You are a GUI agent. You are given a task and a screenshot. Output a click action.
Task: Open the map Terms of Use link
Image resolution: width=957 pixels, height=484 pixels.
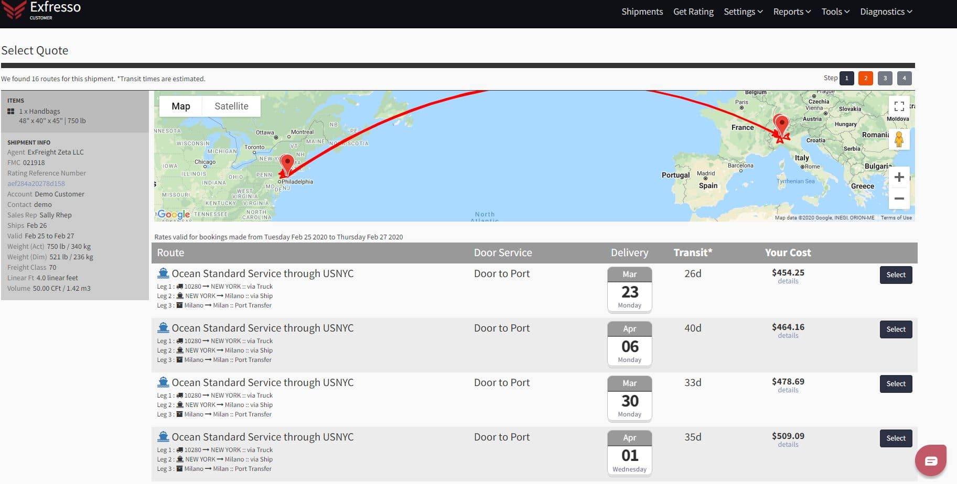tap(896, 218)
